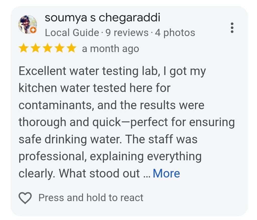View the reviewer's "4 photos"
The height and width of the screenshot is (220, 257).
175,33
